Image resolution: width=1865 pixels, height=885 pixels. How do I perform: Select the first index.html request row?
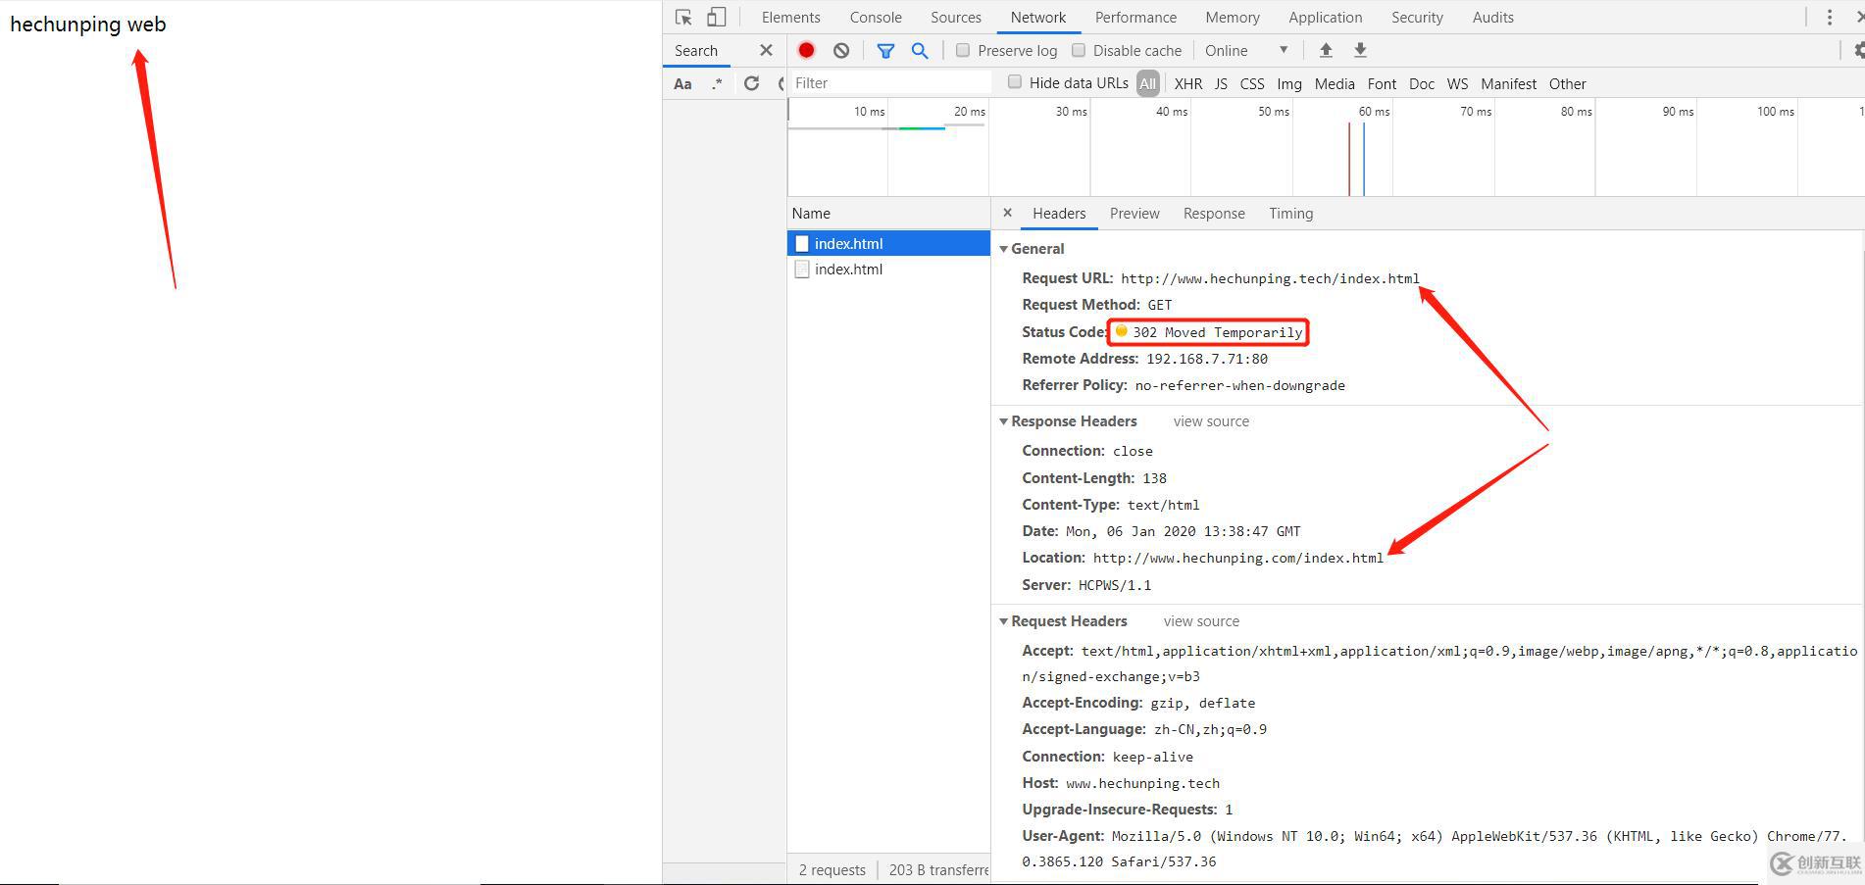(x=888, y=243)
